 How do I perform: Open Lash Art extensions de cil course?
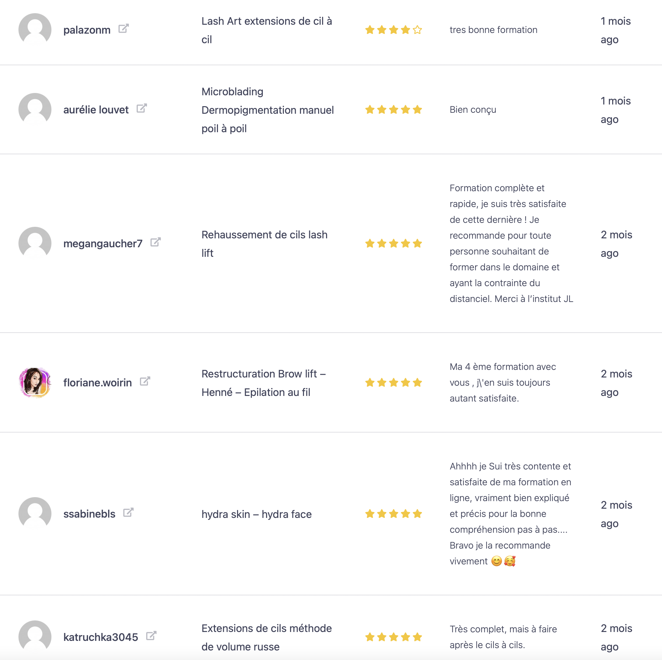[267, 30]
